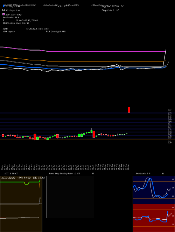Viewport: 175px width, 232px height.
Task: Click the BUY Growing @ 28% signal text
Action: (56, 32)
